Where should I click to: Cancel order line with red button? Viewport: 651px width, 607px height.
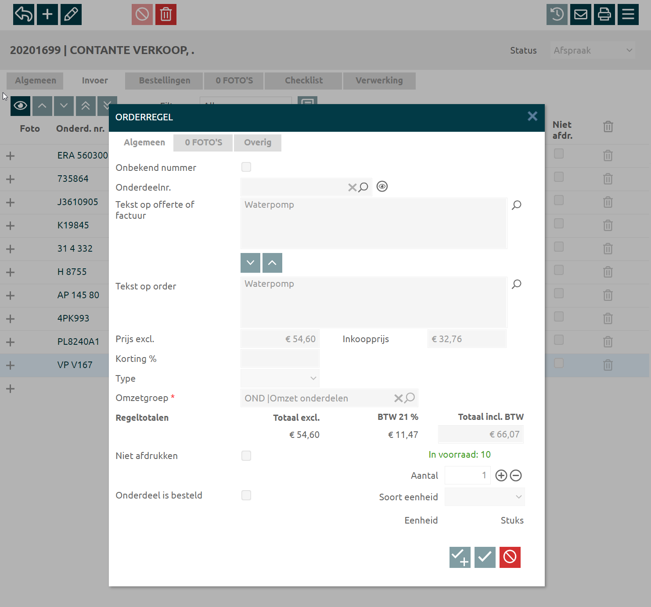[x=510, y=557]
